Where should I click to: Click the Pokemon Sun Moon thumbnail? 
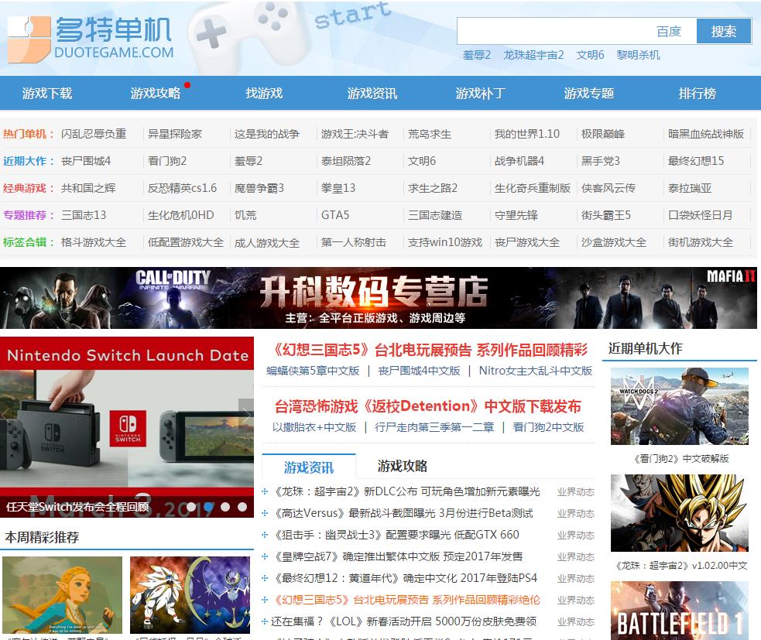tap(190, 595)
